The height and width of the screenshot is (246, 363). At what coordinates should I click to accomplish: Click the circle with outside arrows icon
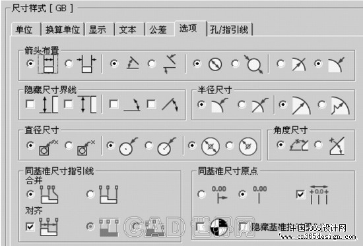click(253, 64)
